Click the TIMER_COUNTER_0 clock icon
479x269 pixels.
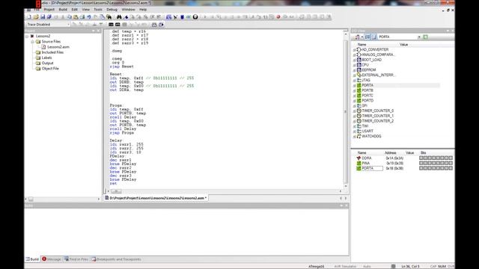[359, 111]
